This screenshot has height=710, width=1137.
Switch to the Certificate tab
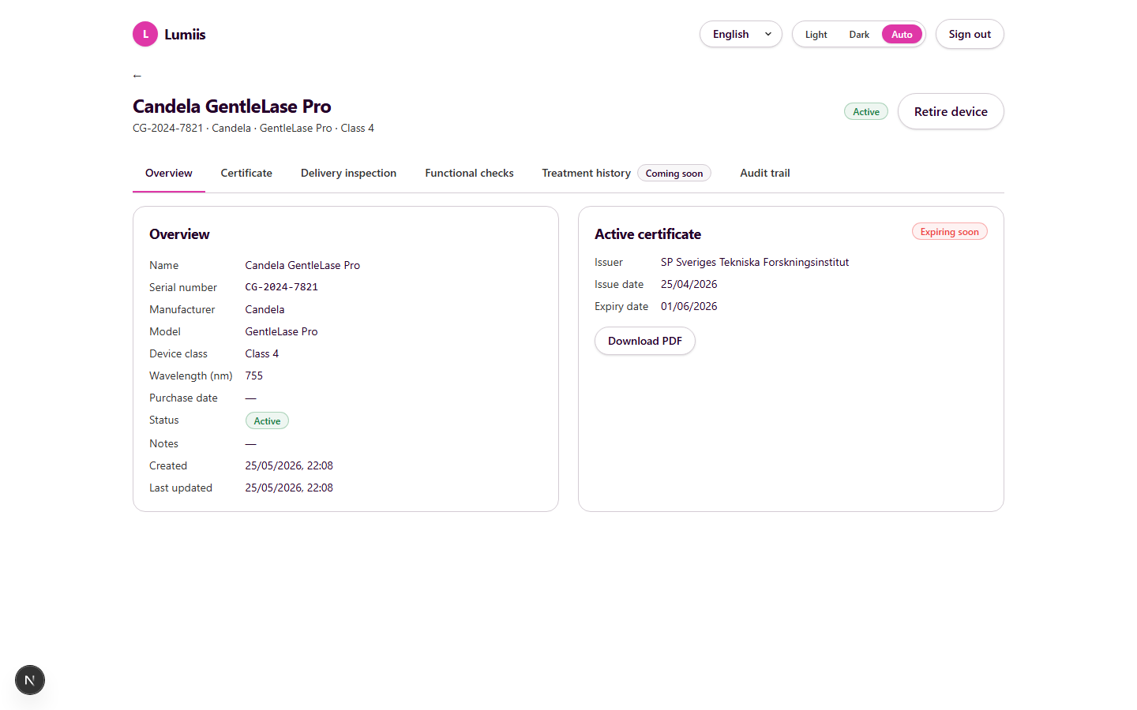(x=246, y=173)
